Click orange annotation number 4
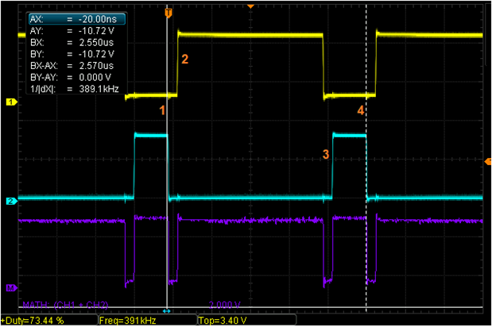Viewport: 492px width, 327px height. coord(360,111)
